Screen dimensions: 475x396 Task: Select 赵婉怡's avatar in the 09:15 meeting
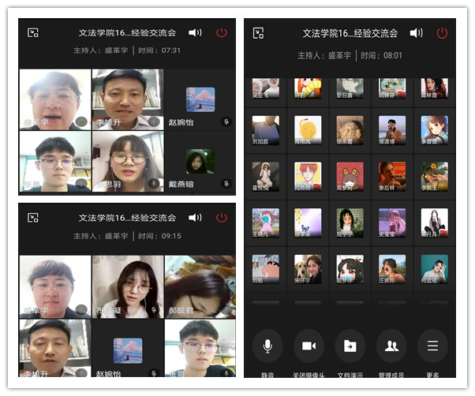128,350
